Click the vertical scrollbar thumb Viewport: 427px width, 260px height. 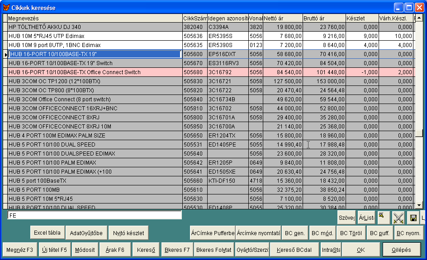pyautogui.click(x=419, y=133)
